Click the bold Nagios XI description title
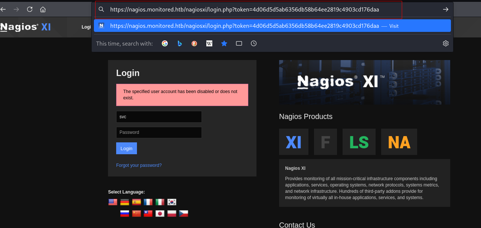This screenshot has width=481, height=228. tap(295, 168)
